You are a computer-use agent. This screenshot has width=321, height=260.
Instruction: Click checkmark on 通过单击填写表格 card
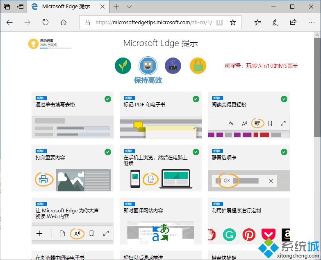[x=108, y=99]
